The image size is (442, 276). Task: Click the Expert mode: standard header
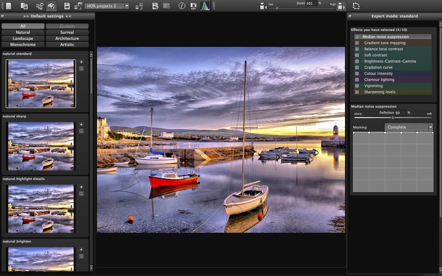pyautogui.click(x=394, y=16)
